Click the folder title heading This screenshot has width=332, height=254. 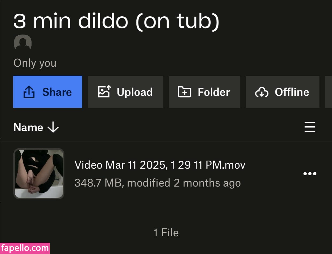point(116,21)
